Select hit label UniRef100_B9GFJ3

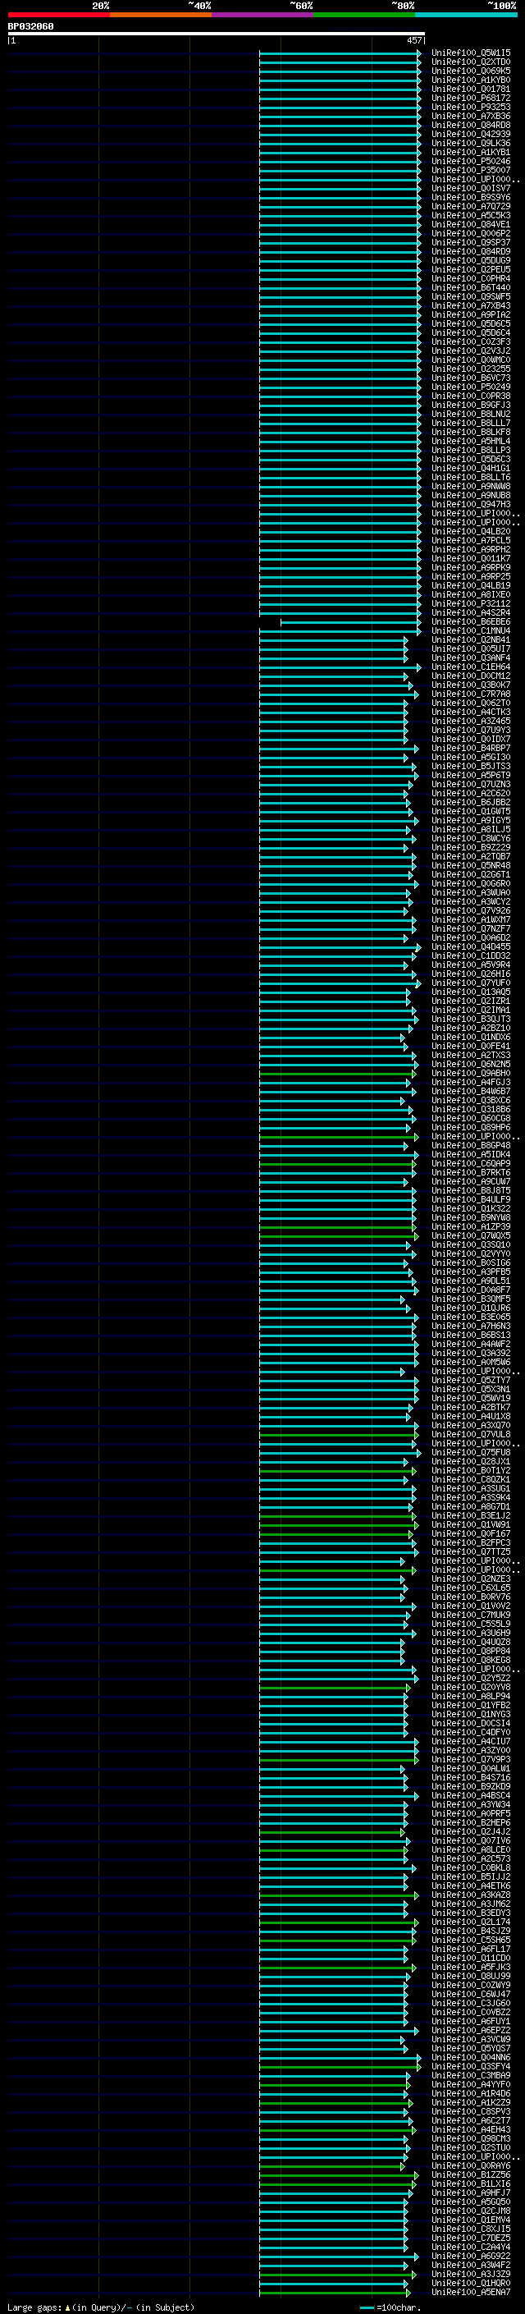(x=471, y=406)
